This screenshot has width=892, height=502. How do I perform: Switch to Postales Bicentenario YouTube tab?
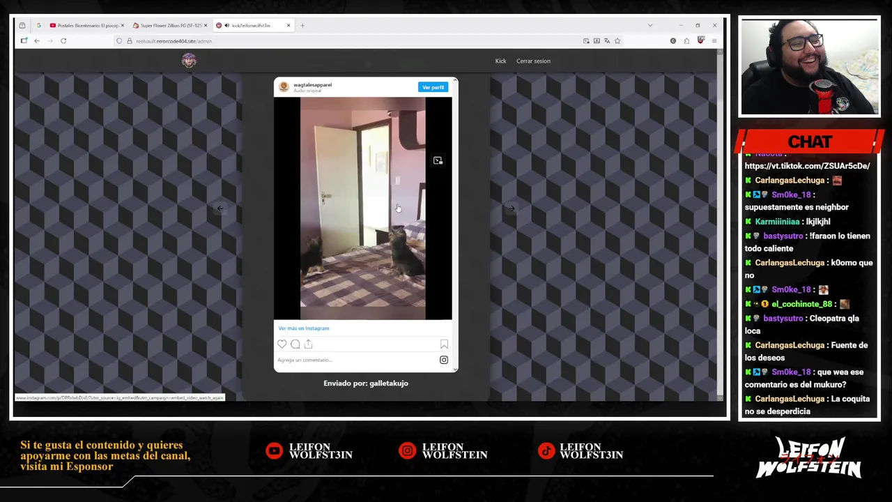click(87, 26)
